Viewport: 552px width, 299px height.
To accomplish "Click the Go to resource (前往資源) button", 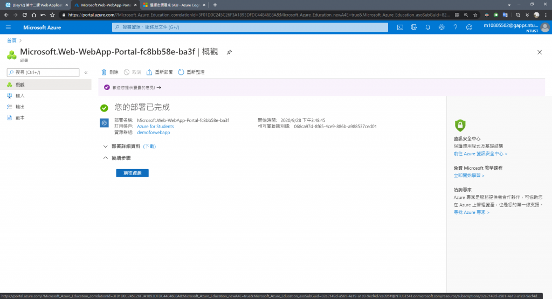I will [x=133, y=173].
